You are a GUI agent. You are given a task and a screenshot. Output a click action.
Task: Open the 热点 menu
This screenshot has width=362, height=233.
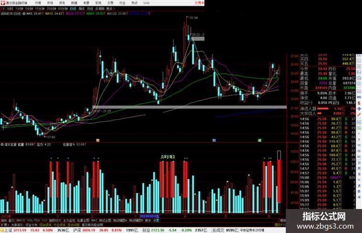[x=134, y=3]
